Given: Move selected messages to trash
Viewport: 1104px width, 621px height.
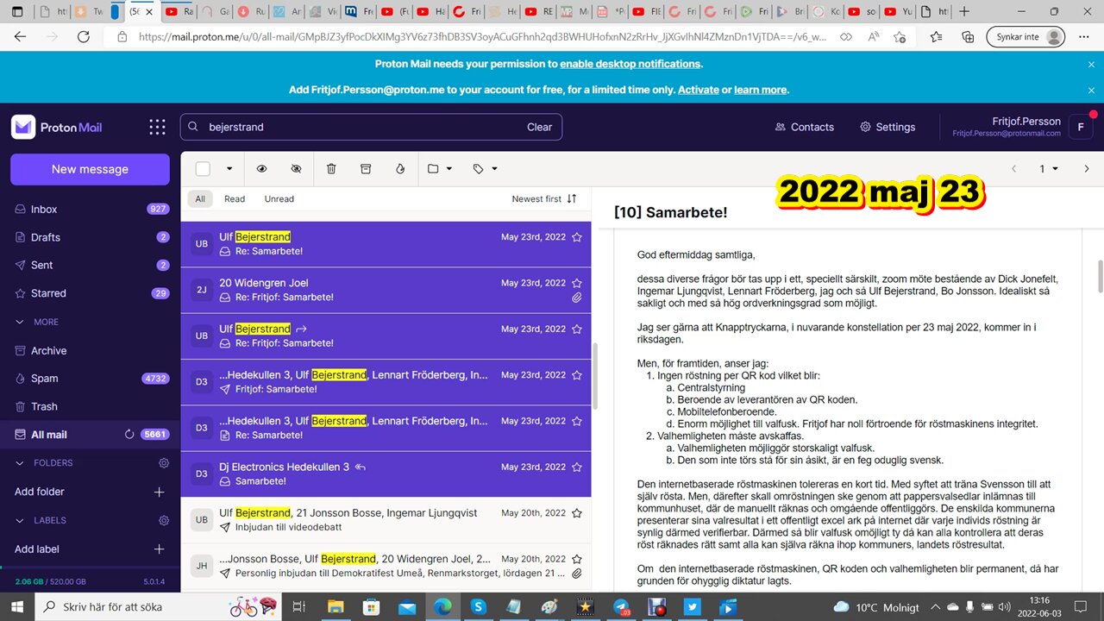Looking at the screenshot, I should 331,169.
